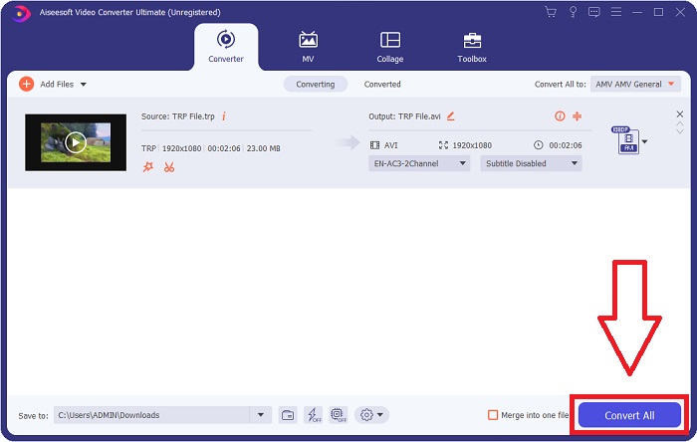
Task: Open the Cut scissors tool
Action: [169, 167]
